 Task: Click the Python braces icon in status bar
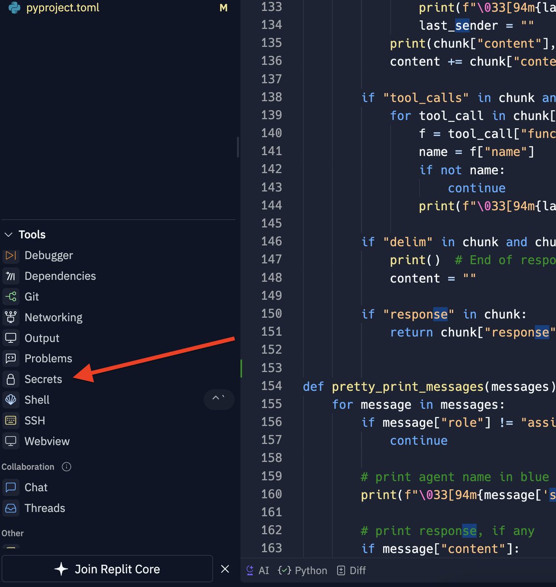tap(284, 570)
